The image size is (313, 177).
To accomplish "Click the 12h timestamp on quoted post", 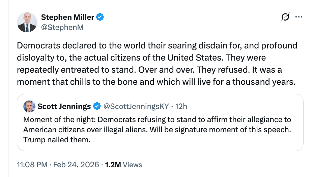I will (181, 106).
